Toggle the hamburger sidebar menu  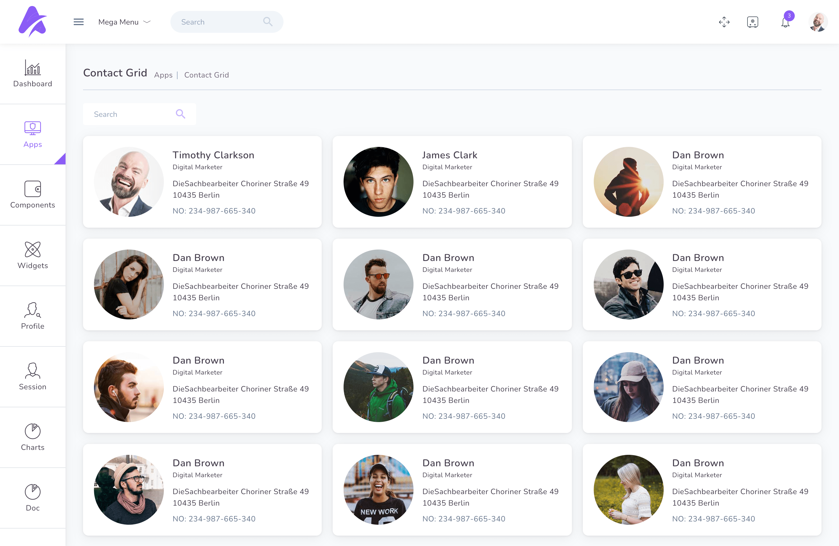pyautogui.click(x=78, y=22)
